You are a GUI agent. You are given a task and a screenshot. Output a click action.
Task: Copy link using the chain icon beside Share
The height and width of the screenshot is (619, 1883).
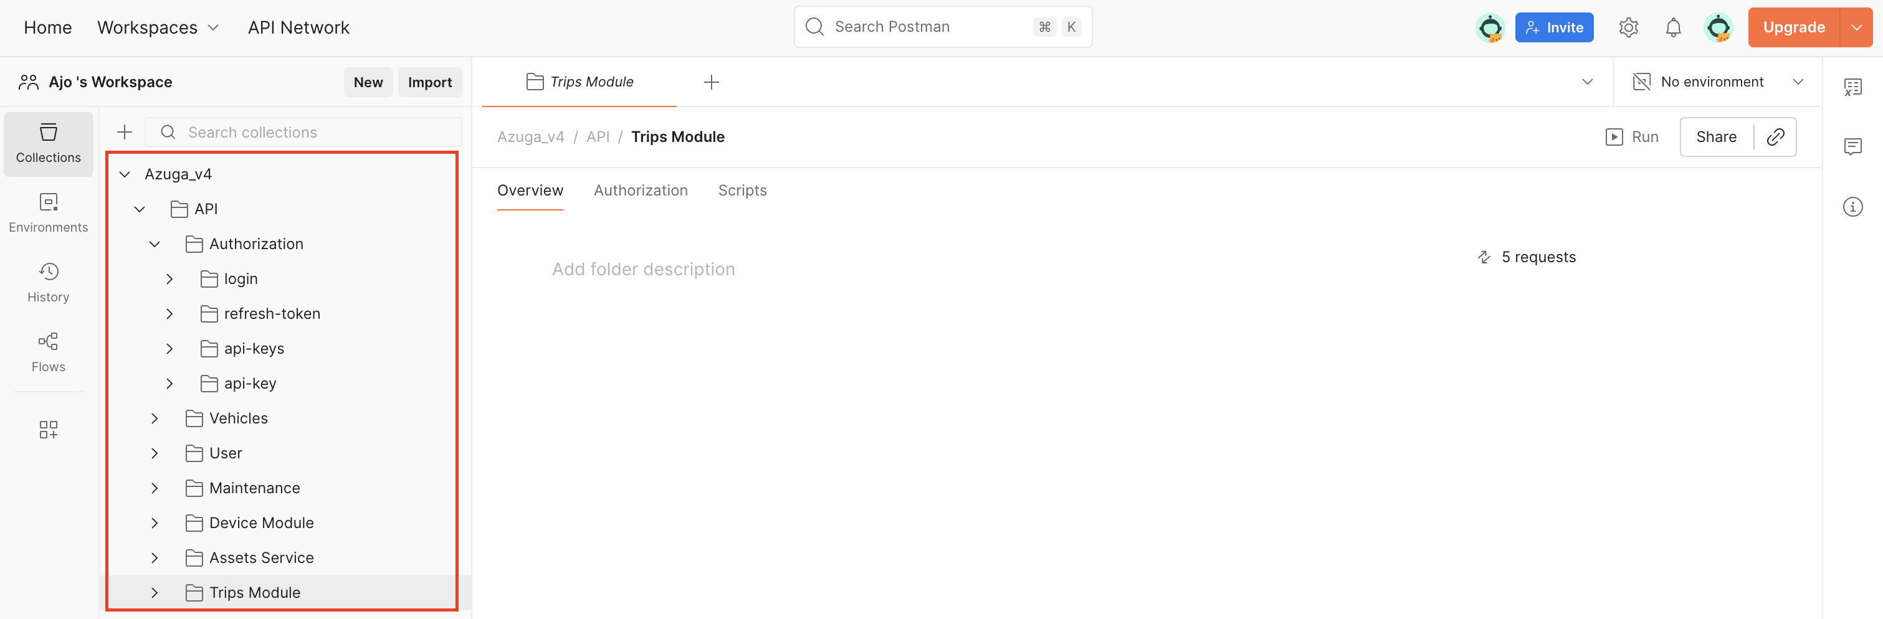[x=1776, y=136]
